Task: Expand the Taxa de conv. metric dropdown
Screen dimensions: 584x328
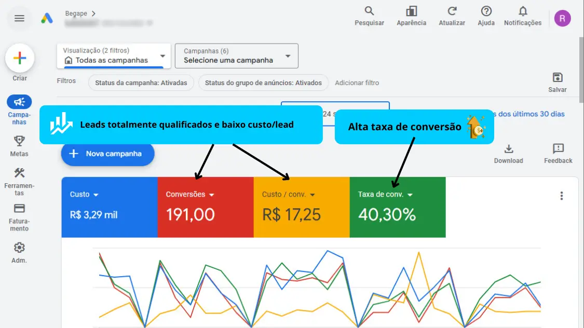Action: tap(410, 195)
